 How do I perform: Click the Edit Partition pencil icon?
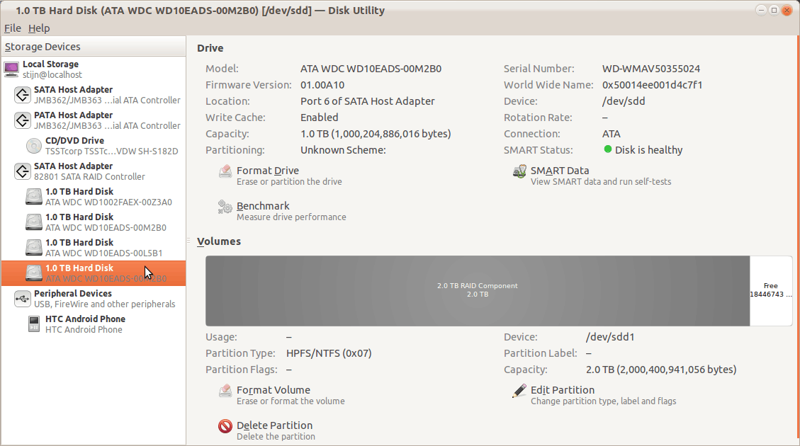tap(519, 391)
